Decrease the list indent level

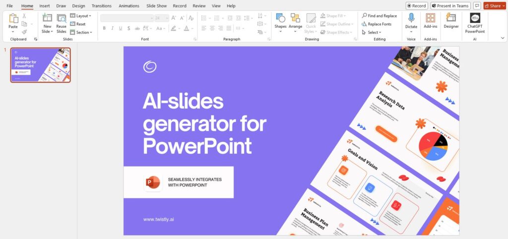(230, 18)
